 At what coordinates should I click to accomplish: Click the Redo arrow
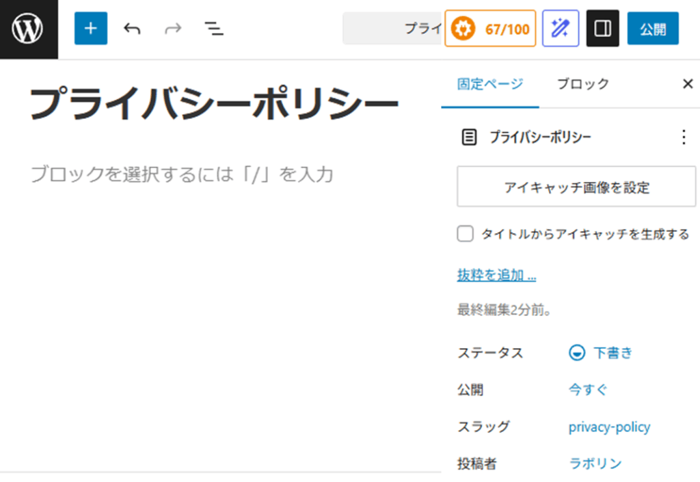173,28
